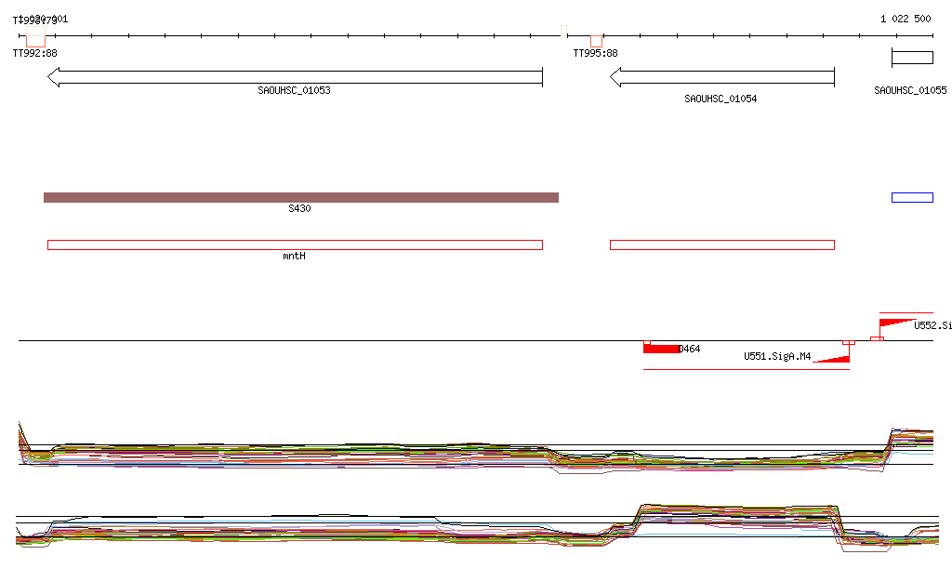This screenshot has height=568, width=952.
Task: Select the TT992:88 terminator marker box
Action: tap(36, 36)
